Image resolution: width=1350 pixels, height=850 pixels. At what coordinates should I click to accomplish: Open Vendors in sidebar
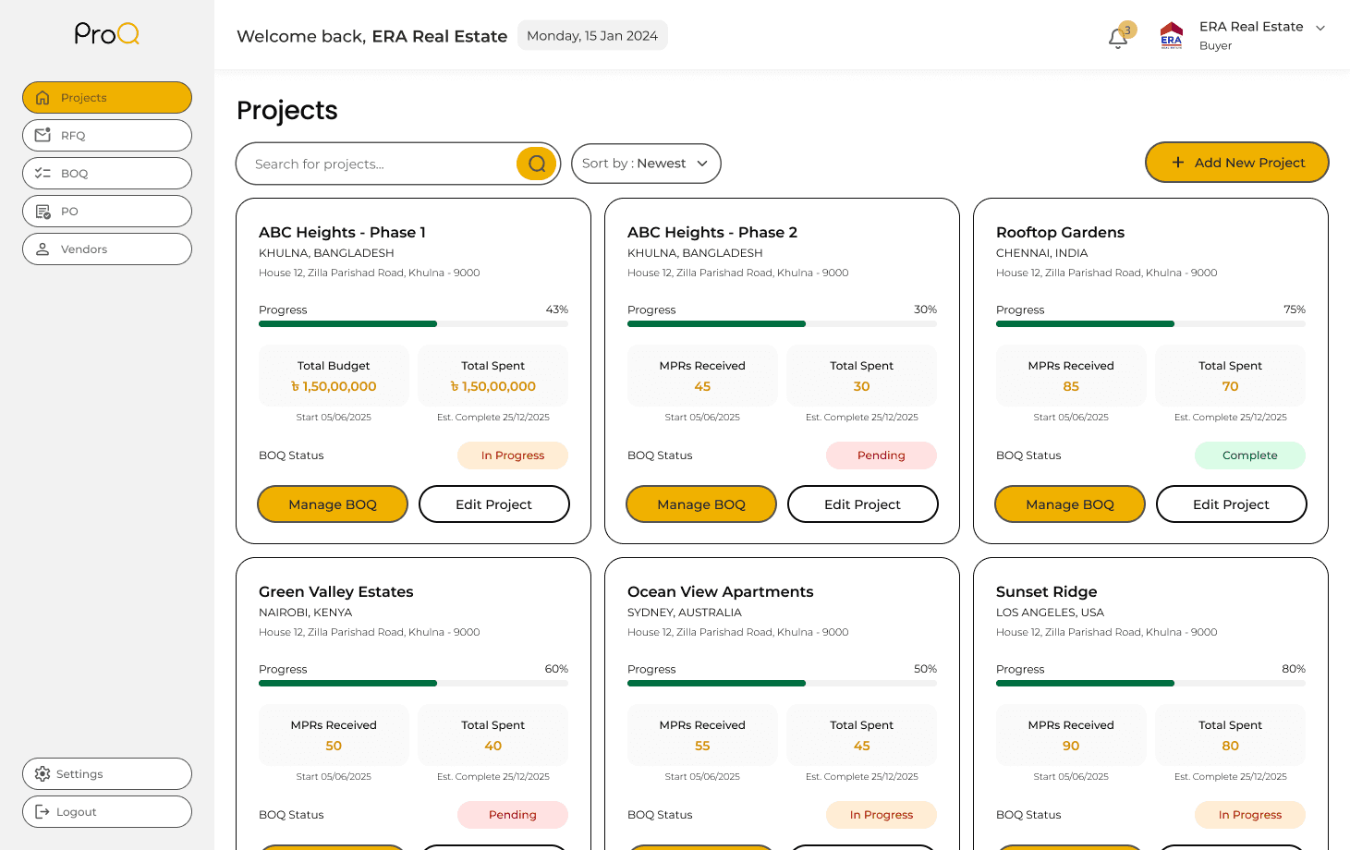coord(107,249)
